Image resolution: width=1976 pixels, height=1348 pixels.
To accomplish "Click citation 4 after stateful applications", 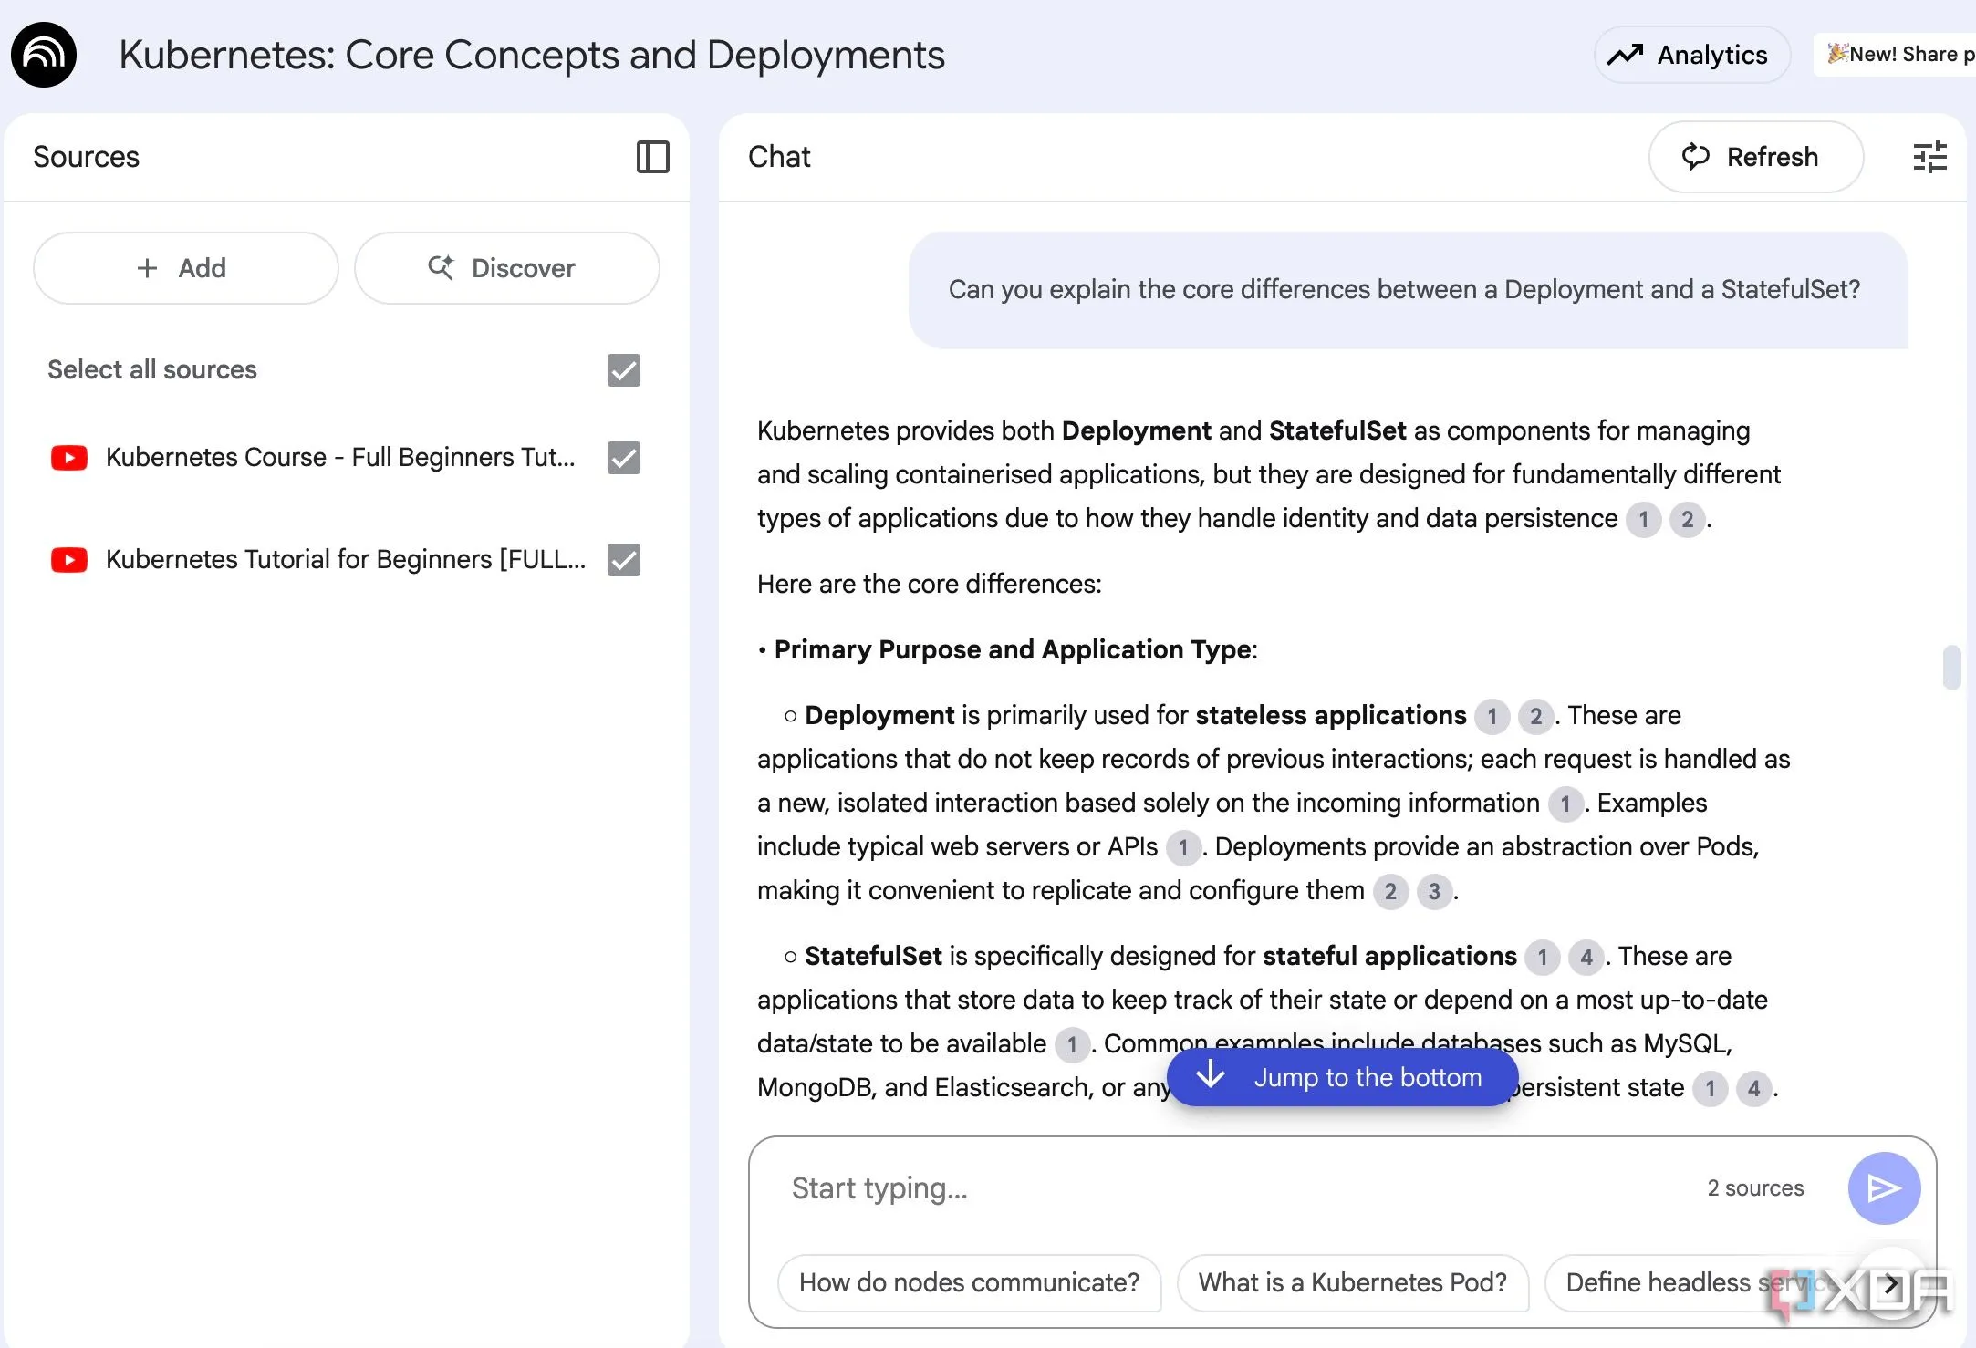I will click(1586, 958).
